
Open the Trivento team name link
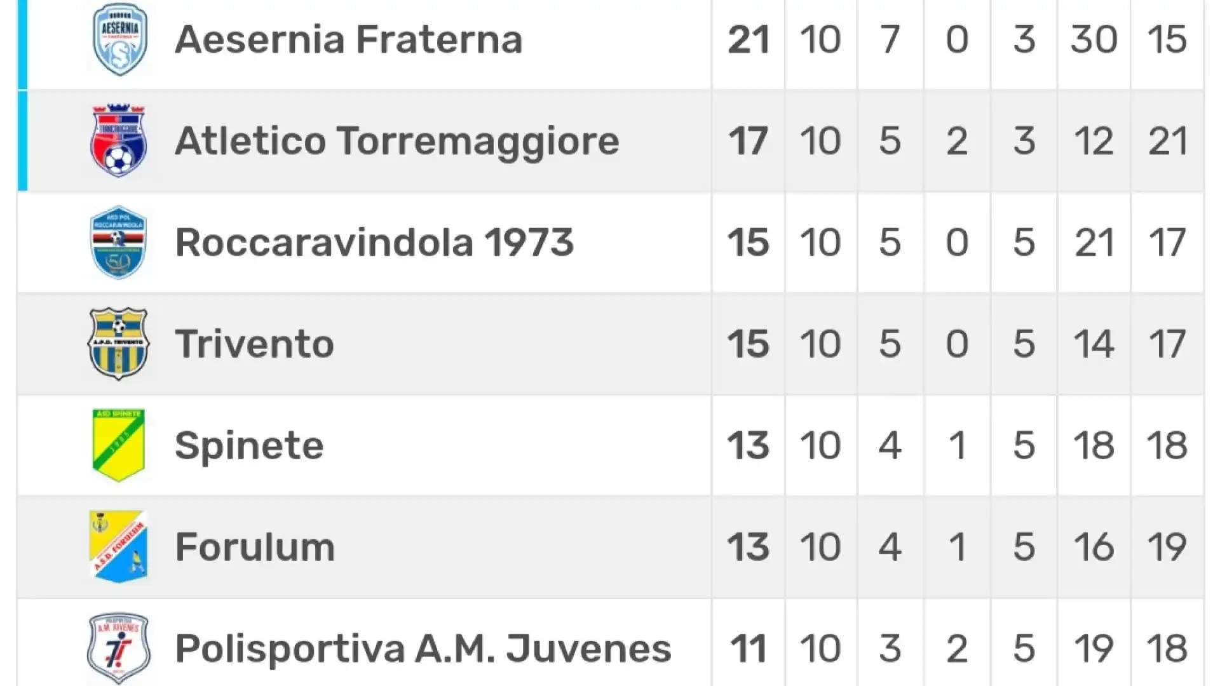tap(254, 344)
